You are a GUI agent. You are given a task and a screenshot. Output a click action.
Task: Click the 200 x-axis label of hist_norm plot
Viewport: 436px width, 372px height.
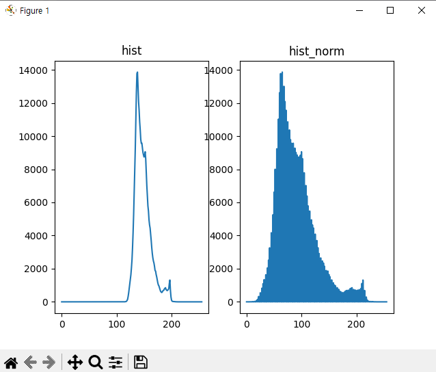coord(357,324)
